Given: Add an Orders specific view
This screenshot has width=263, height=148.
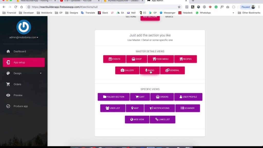Looking at the screenshot, I should 162,97.
